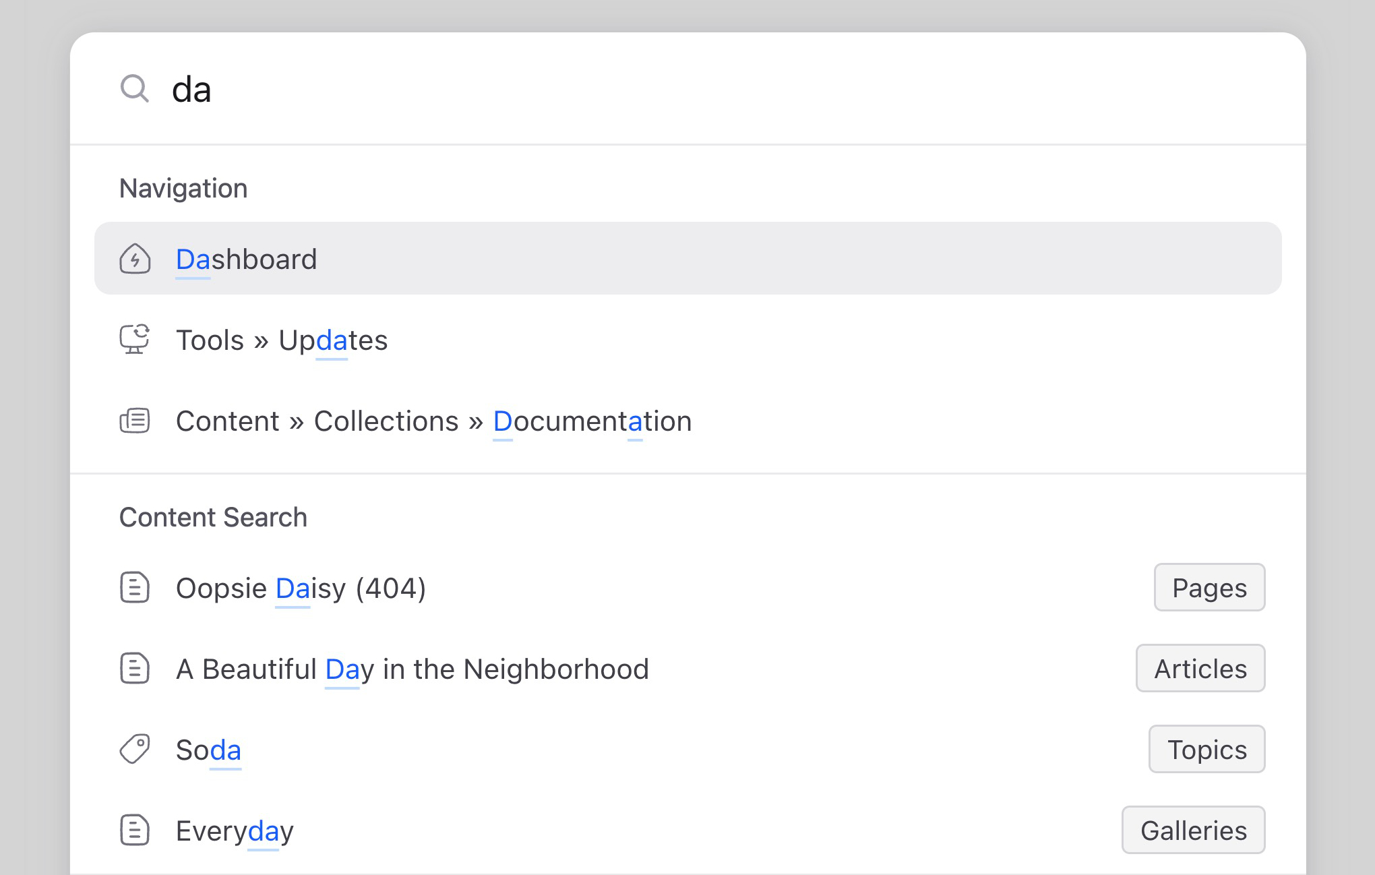The width and height of the screenshot is (1375, 875).
Task: Open A Beautiful Day in the Neighborhood article
Action: (412, 669)
